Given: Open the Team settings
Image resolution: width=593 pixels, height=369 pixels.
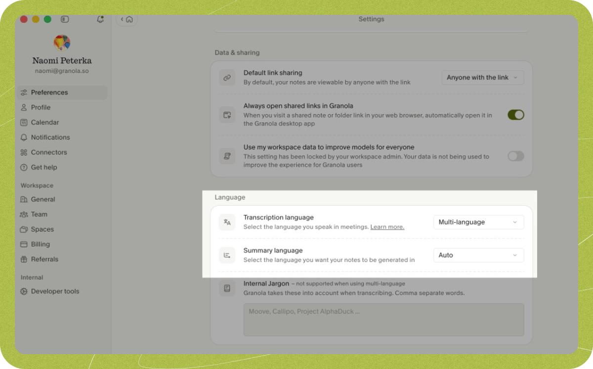Looking at the screenshot, I should 62,214.
